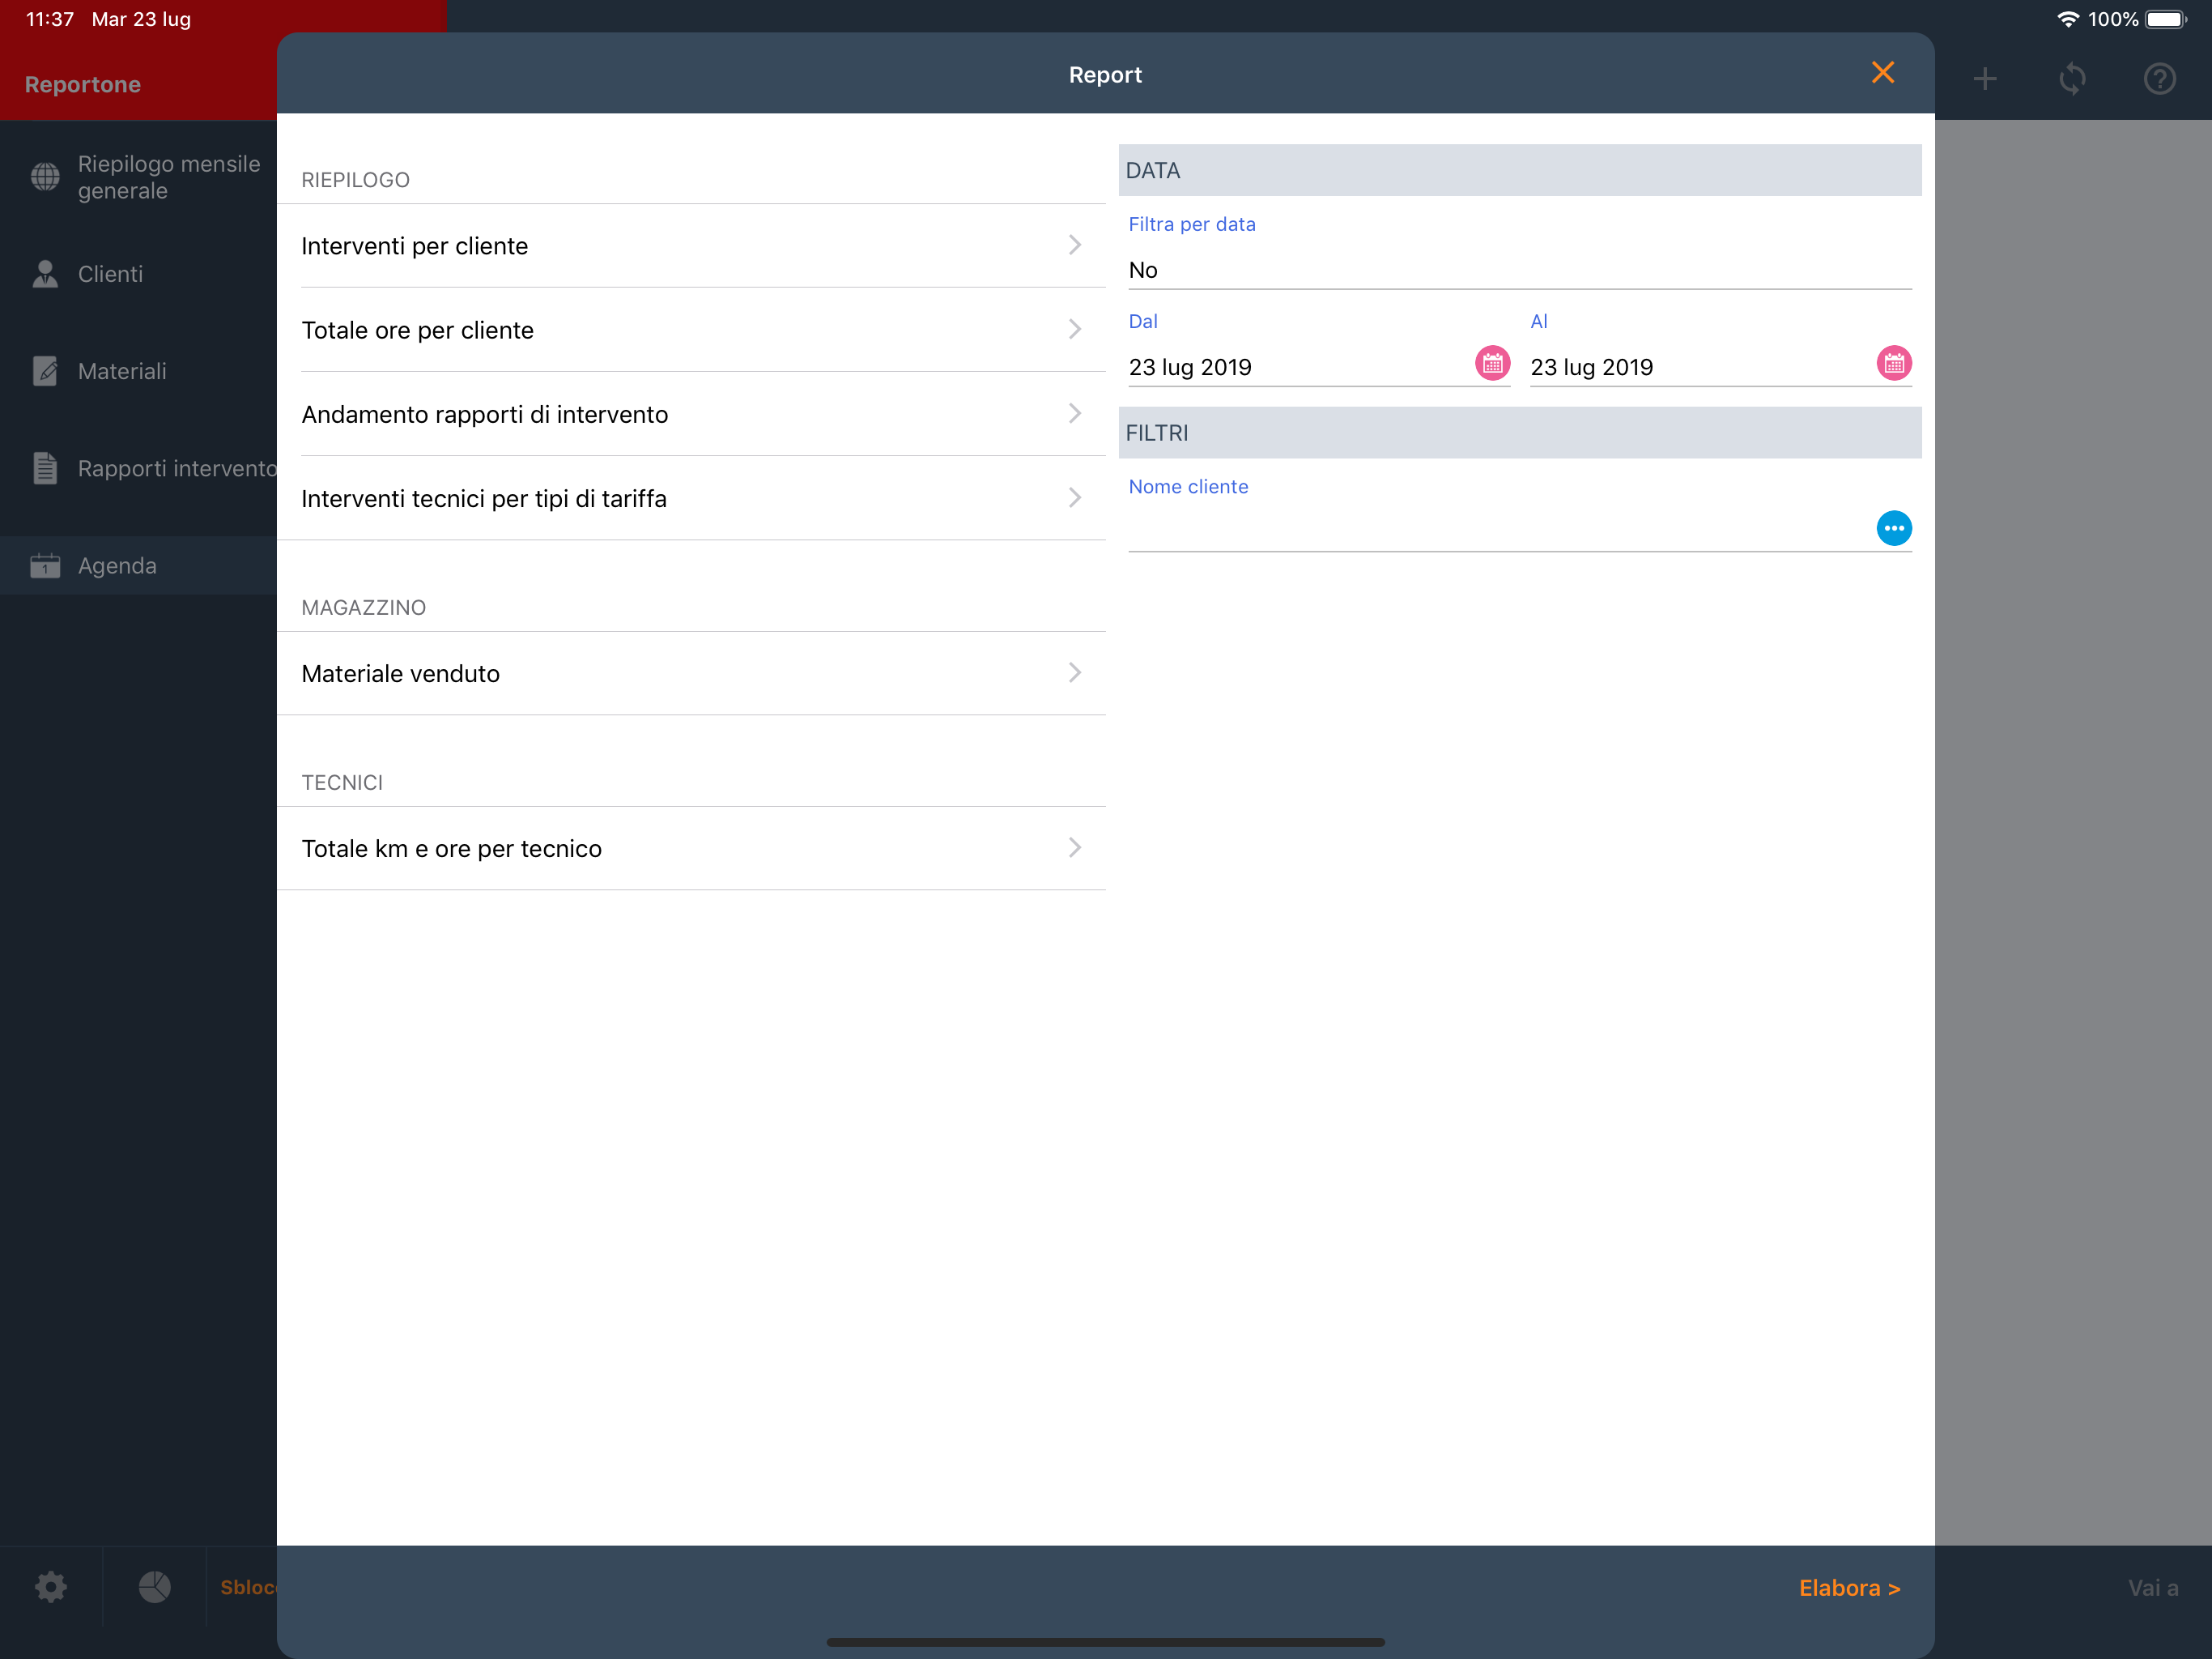Viewport: 2212px width, 1659px height.
Task: Toggle the Filtra per data field
Action: pyautogui.click(x=1518, y=271)
